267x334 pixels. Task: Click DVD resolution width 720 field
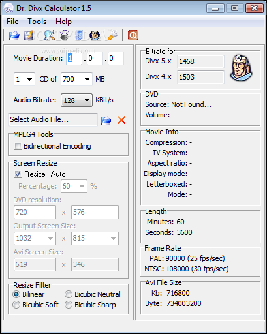(x=35, y=212)
